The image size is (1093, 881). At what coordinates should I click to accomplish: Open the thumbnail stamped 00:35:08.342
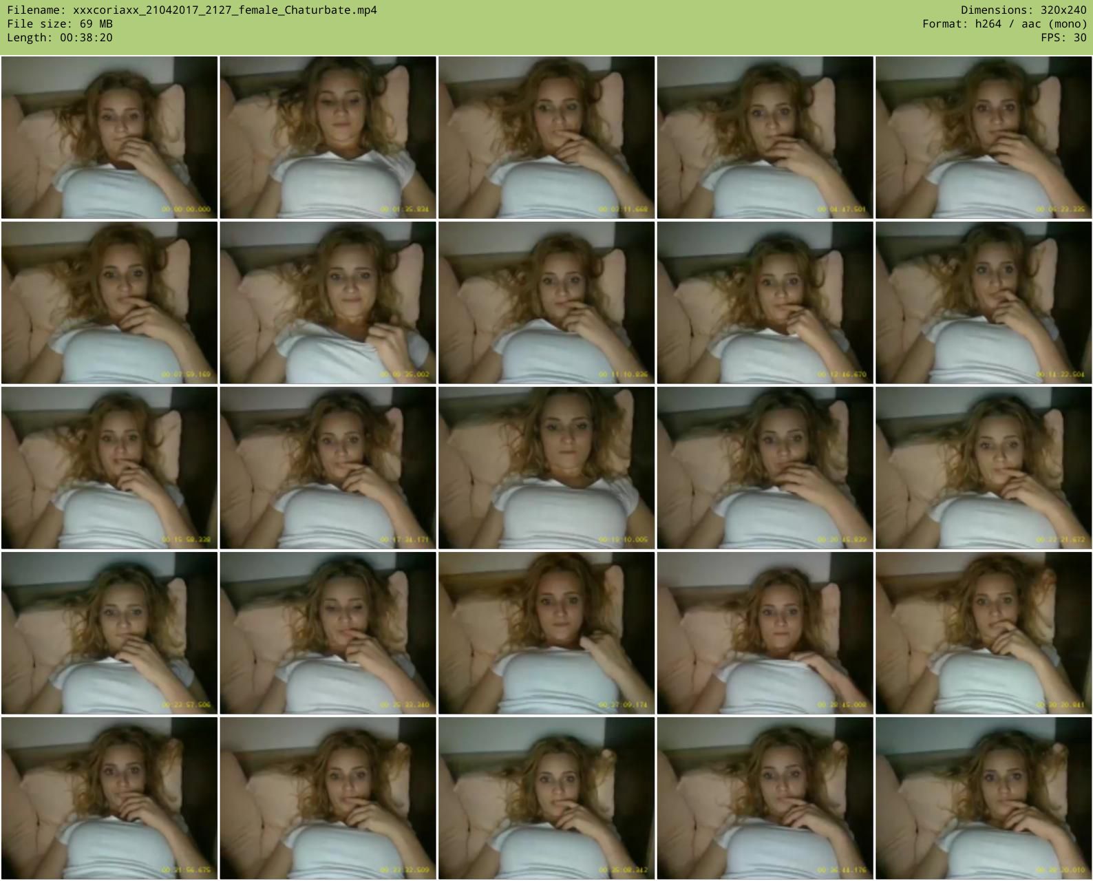click(546, 798)
